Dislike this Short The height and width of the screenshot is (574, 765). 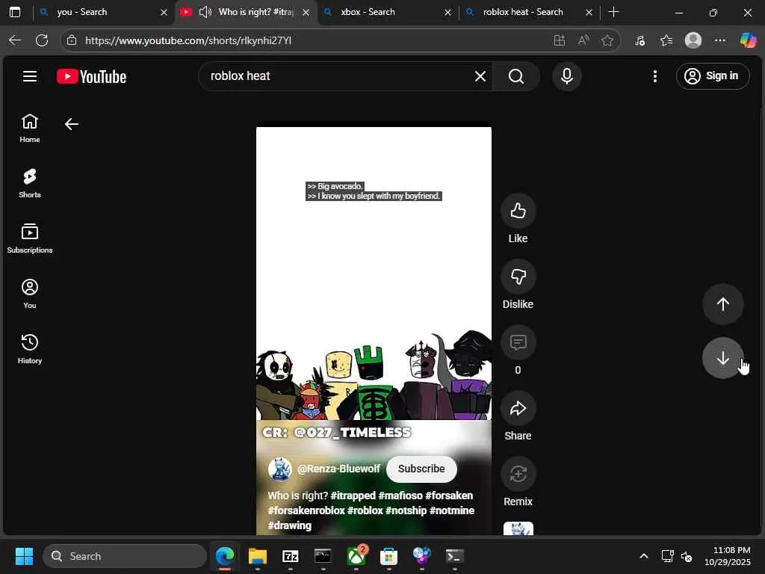(x=518, y=277)
